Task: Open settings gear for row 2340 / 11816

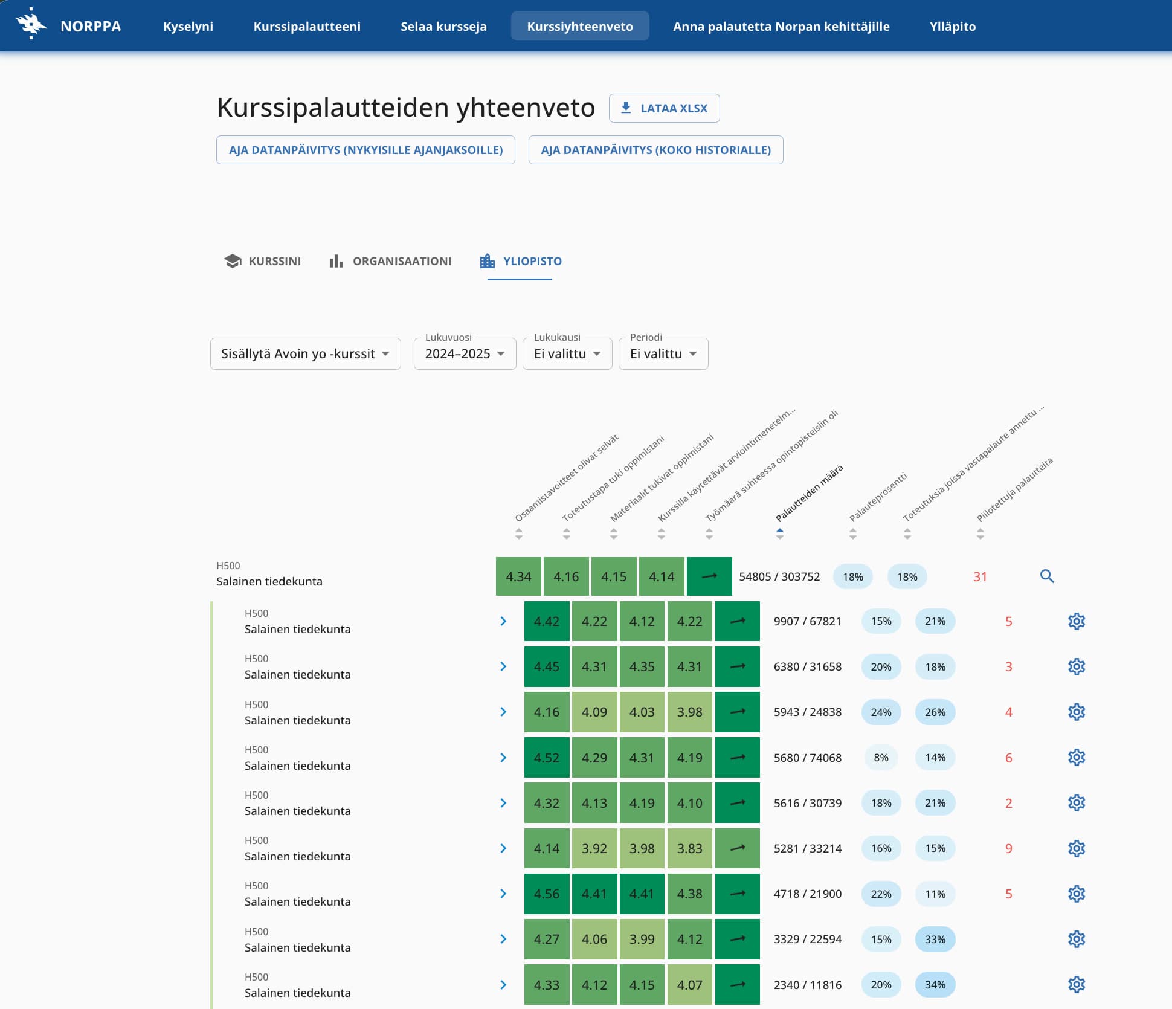Action: click(x=1076, y=984)
